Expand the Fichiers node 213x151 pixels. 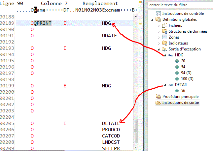[x=159, y=26]
